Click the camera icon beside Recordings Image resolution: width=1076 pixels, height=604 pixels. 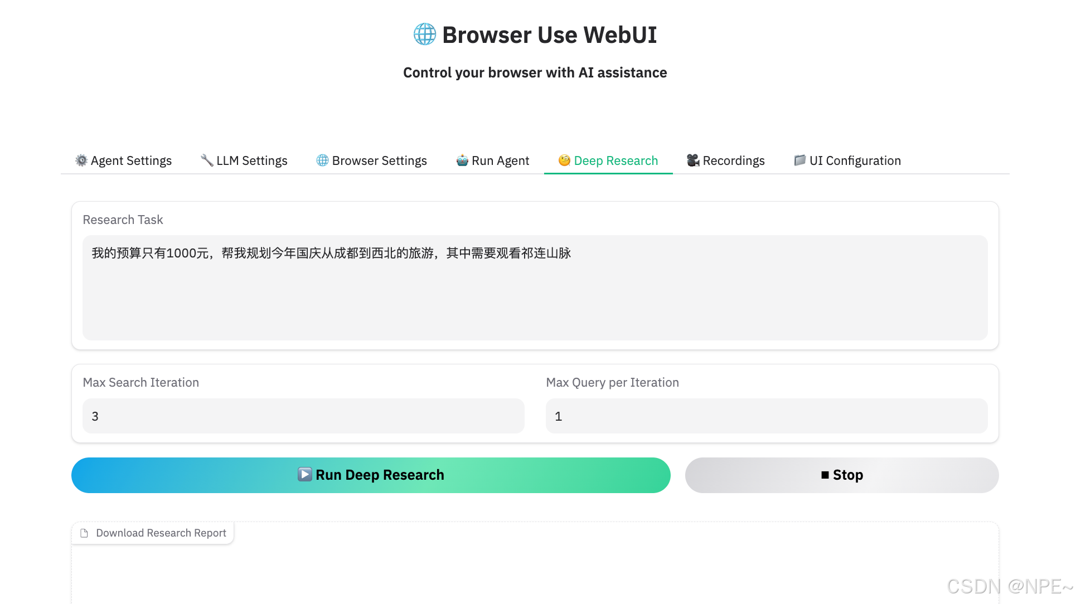click(x=693, y=160)
